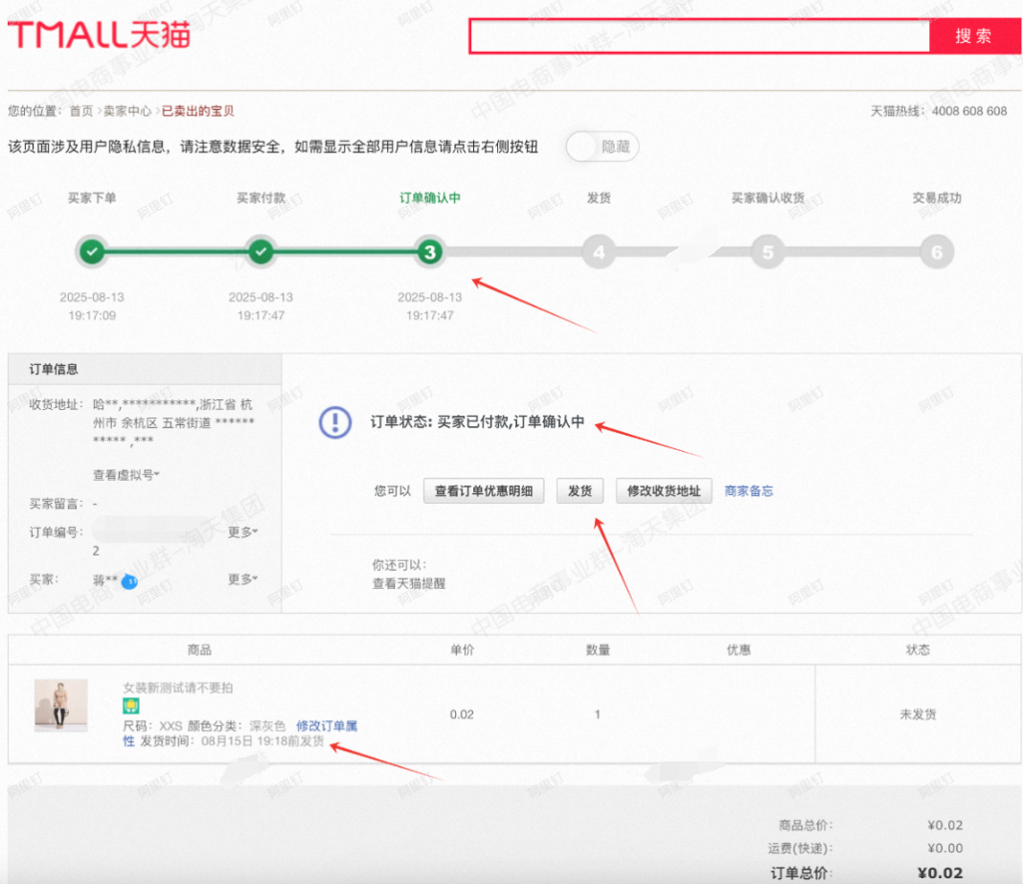Open product title 女装新测试请不要拍

(177, 688)
